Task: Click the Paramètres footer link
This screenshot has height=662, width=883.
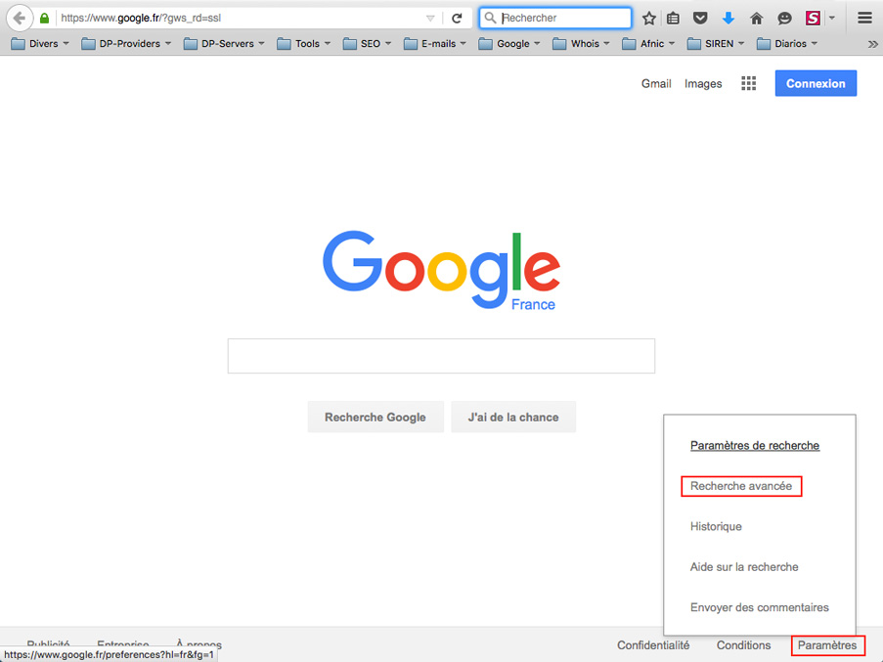Action: 826,645
